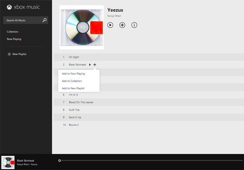Open Collection in the sidebar
Viewport: 244px width, 170px height.
[x=13, y=32]
